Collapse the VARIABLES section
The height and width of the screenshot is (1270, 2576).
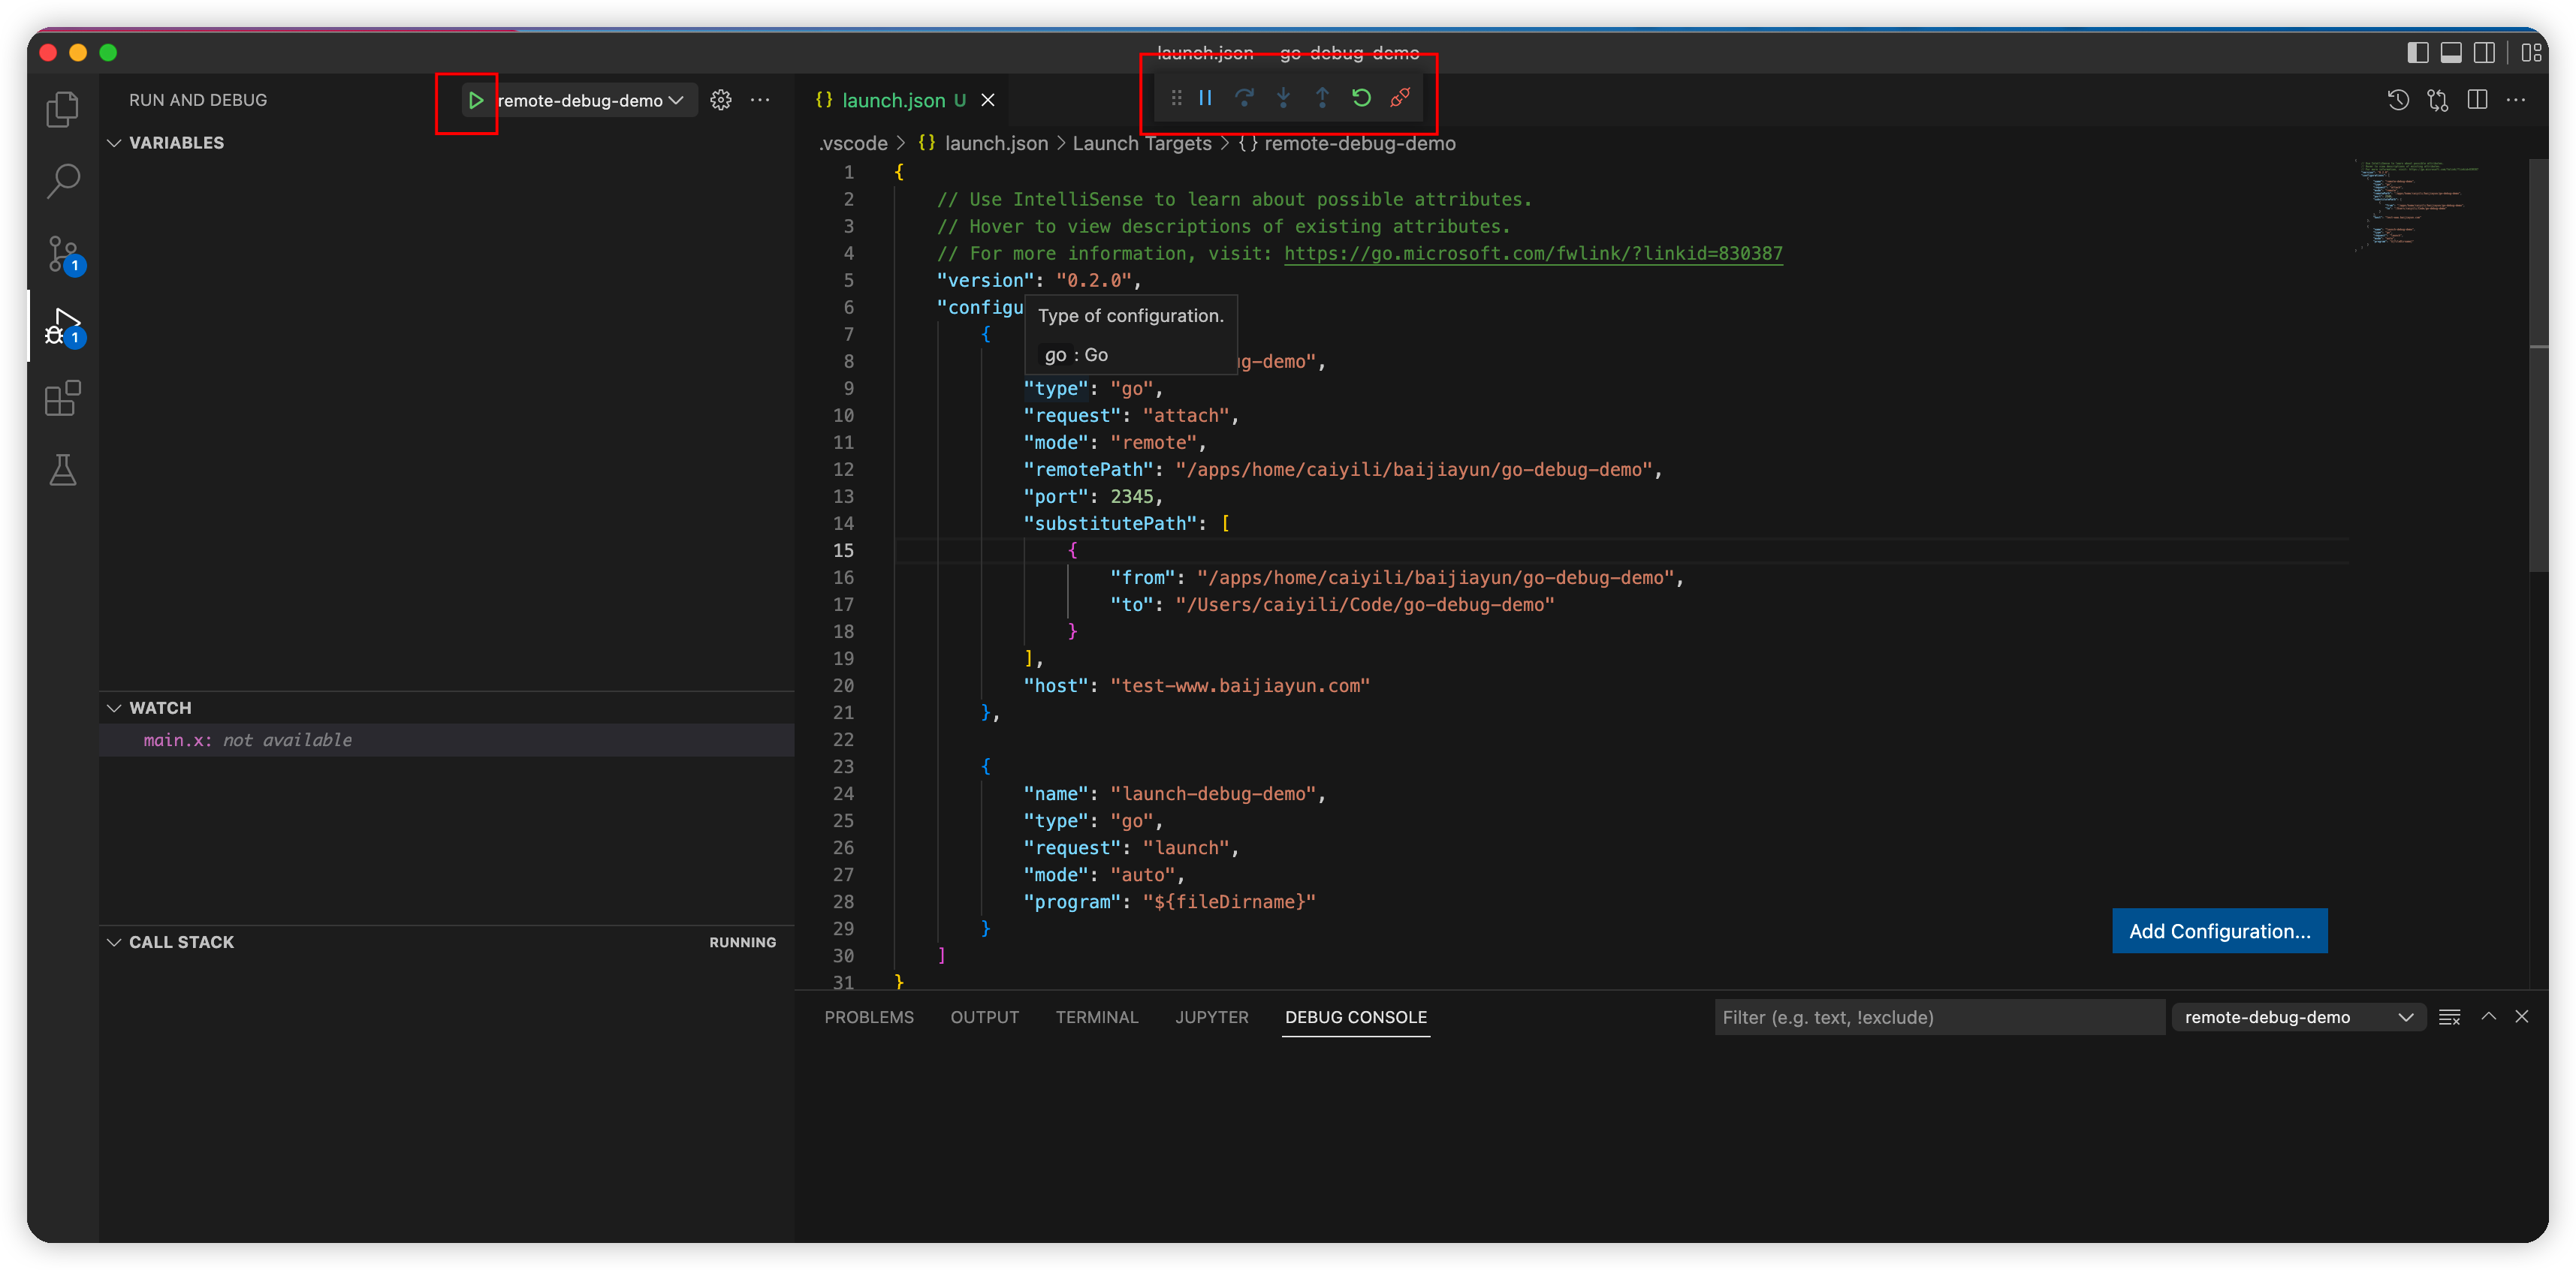(x=115, y=143)
